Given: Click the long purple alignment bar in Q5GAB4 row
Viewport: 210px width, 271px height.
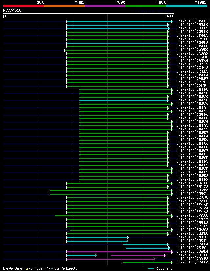Looking at the screenshot, I should tap(120, 252).
